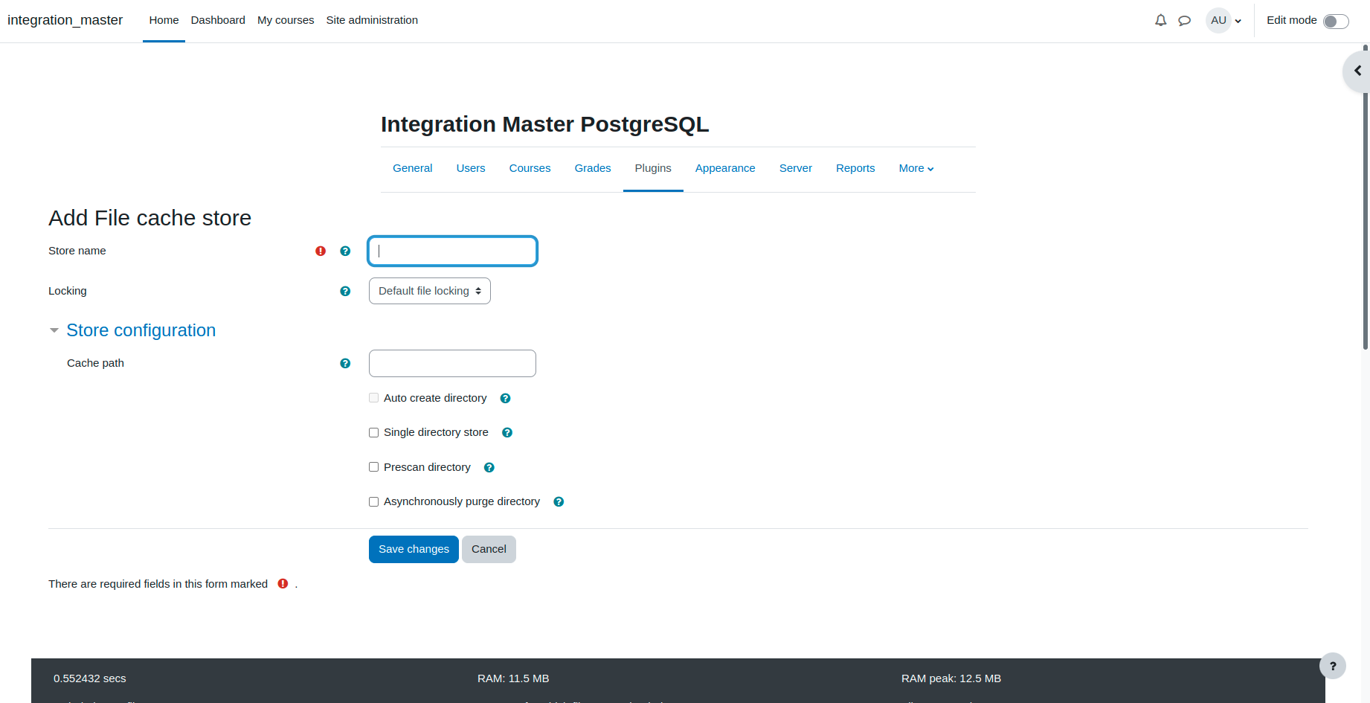This screenshot has height=703, width=1370.
Task: Open help for Cache path
Action: [345, 363]
